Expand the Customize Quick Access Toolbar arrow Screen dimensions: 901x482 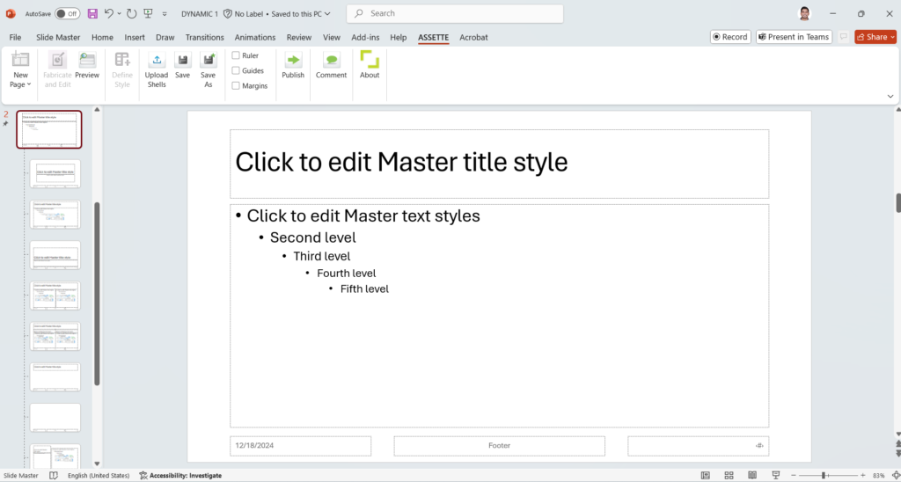point(165,14)
